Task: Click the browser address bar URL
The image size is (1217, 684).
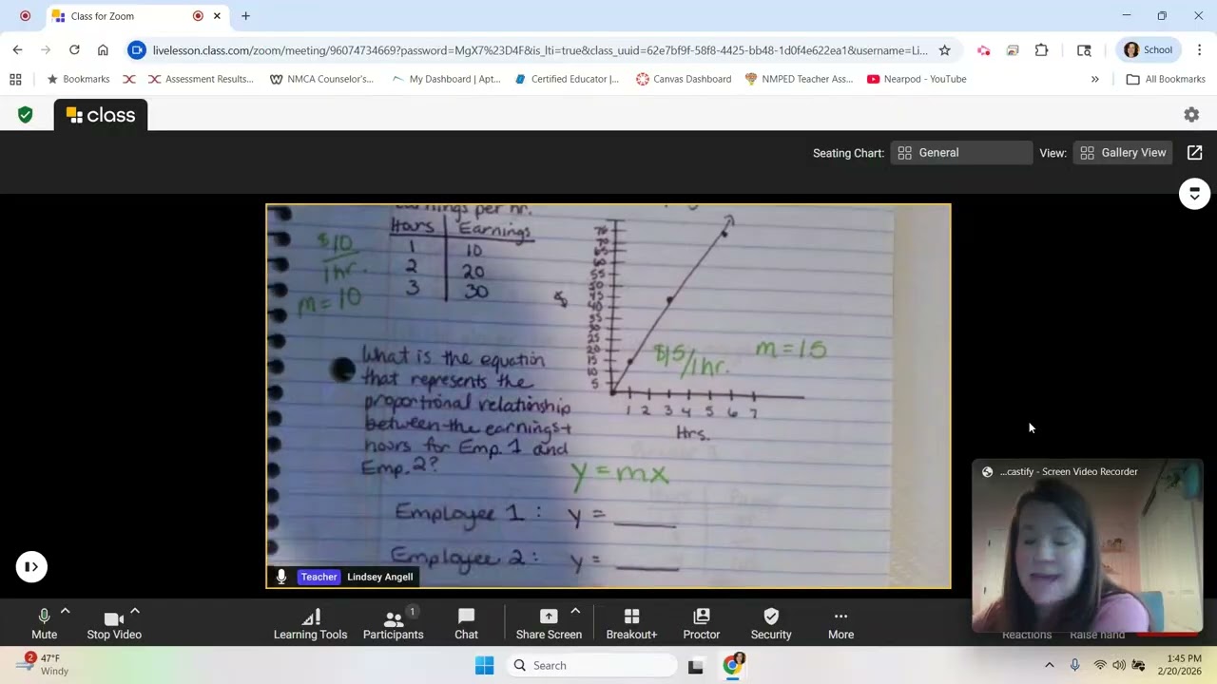Action: pyautogui.click(x=540, y=50)
